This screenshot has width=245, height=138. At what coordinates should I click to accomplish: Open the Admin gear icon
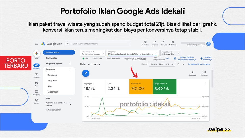[36, 100]
